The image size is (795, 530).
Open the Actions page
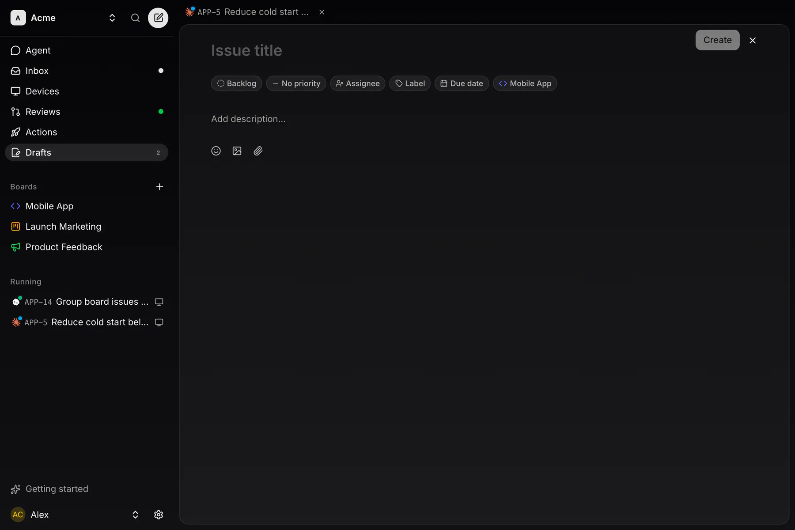coord(87,132)
